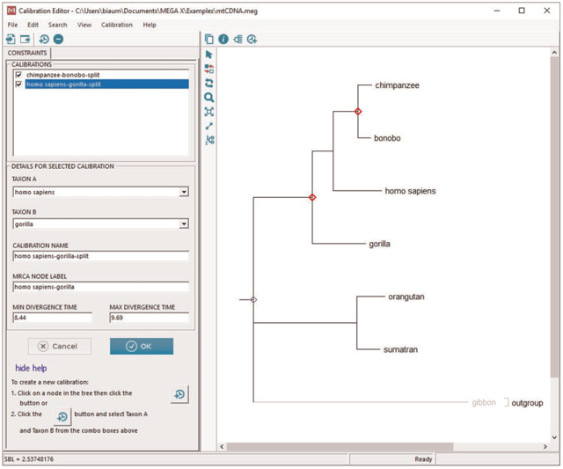Open the Search menu
563x469 pixels.
[x=58, y=25]
